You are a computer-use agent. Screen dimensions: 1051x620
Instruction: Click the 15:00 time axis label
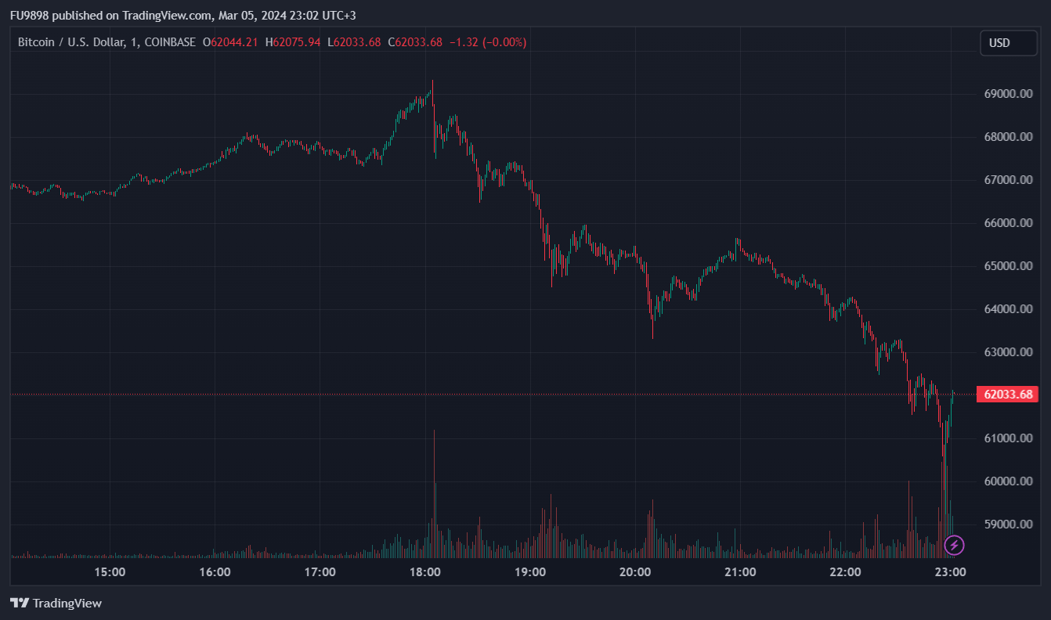point(110,572)
